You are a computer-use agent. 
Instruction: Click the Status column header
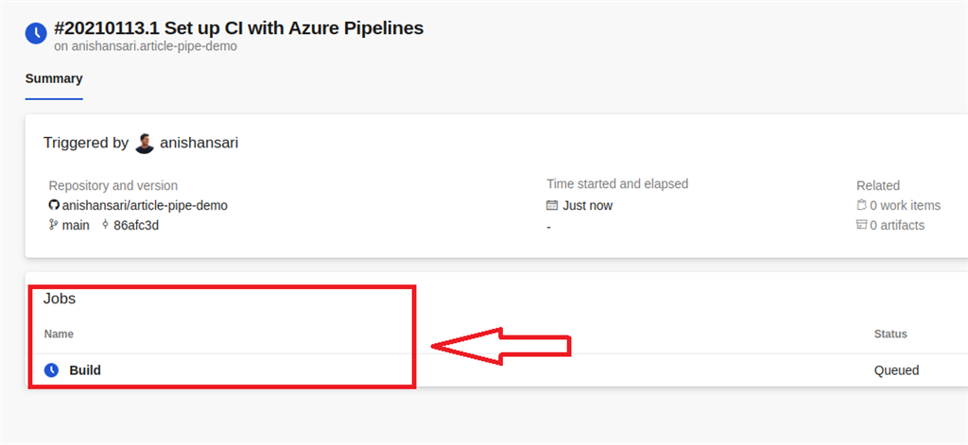pyautogui.click(x=890, y=334)
